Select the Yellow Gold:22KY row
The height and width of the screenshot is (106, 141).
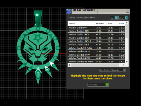point(96,45)
